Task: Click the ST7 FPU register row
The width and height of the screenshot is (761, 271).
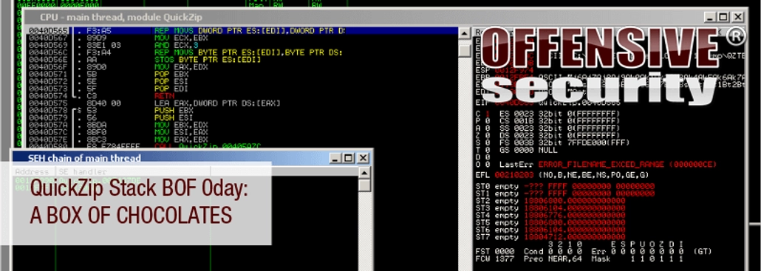Action: click(550, 236)
